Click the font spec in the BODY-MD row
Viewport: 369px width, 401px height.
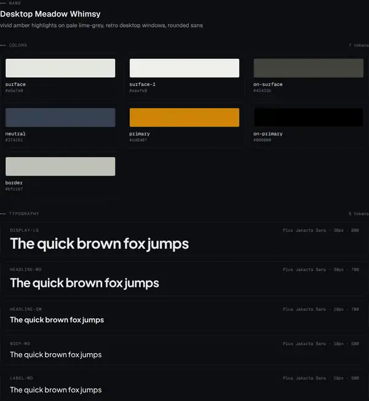click(321, 344)
